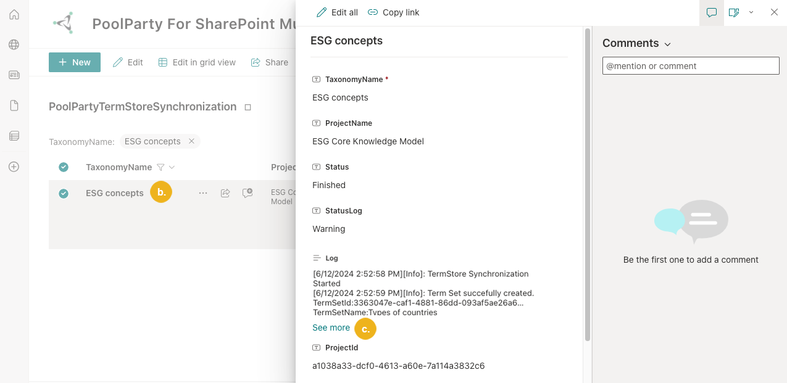
Task: Expand the edit form dropdown chevron
Action: (x=751, y=12)
